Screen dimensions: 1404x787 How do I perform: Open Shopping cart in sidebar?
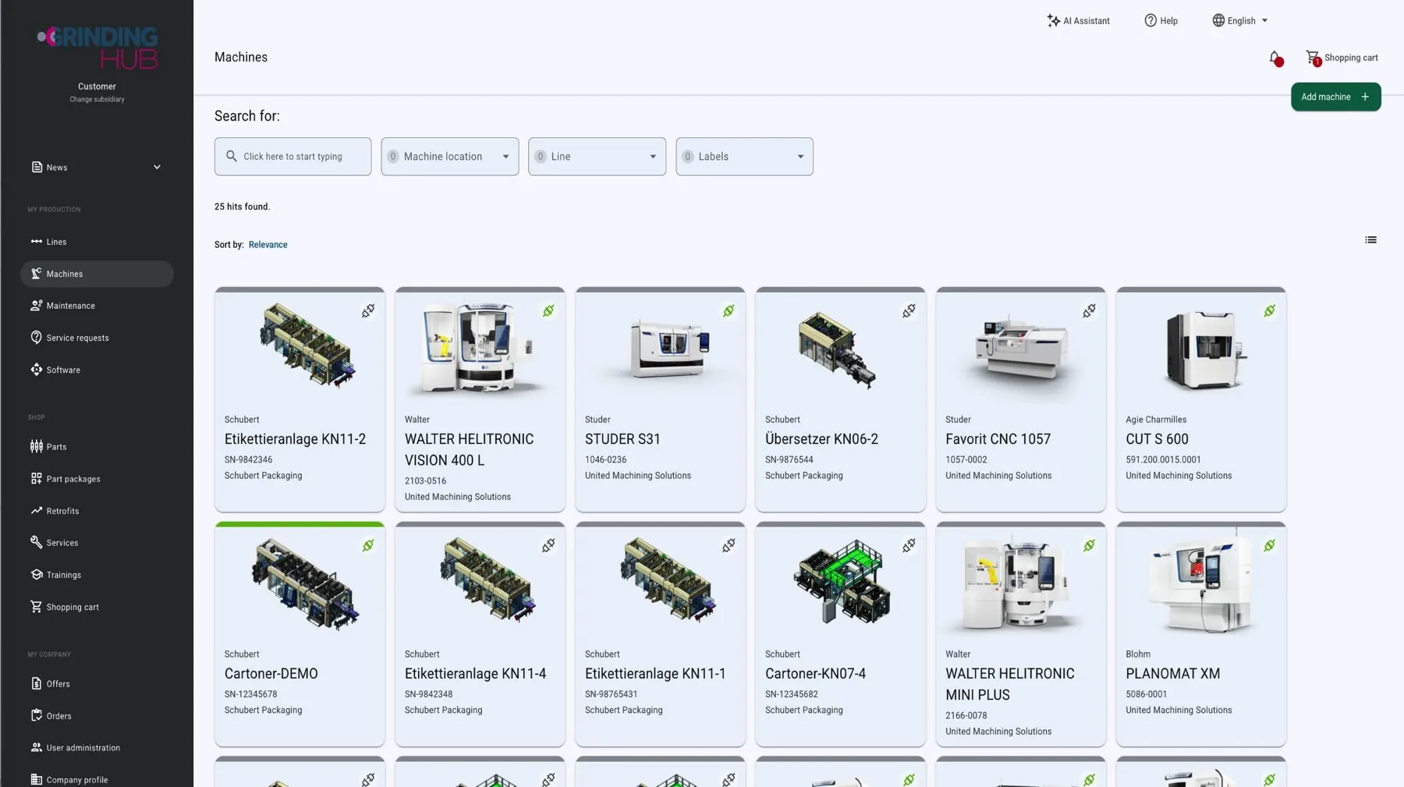[x=97, y=607]
